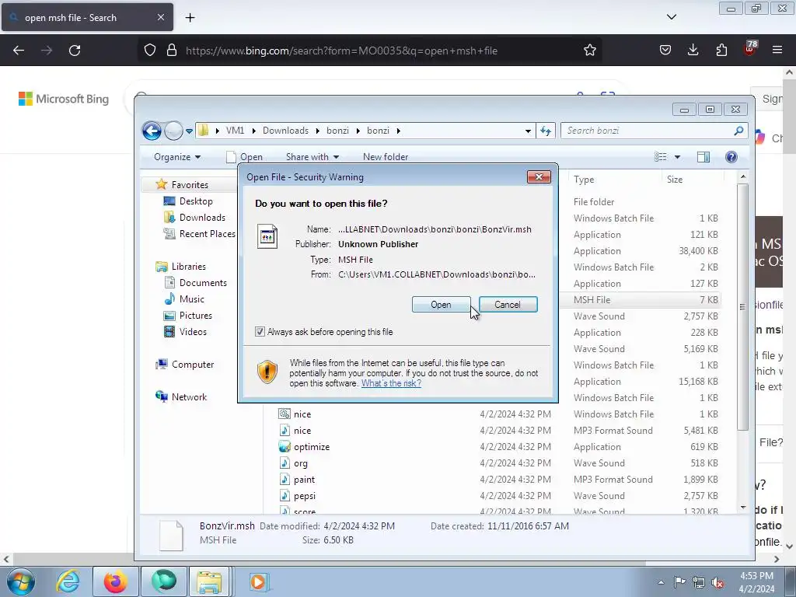
Task: Click New folder in the toolbar
Action: [x=386, y=157]
